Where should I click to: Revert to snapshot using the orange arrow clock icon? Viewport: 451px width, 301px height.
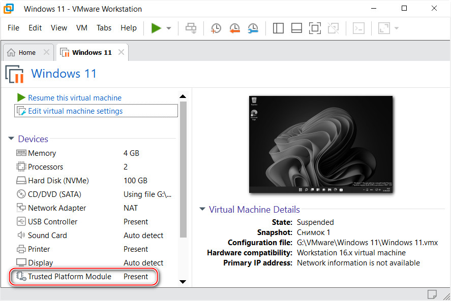click(234, 28)
